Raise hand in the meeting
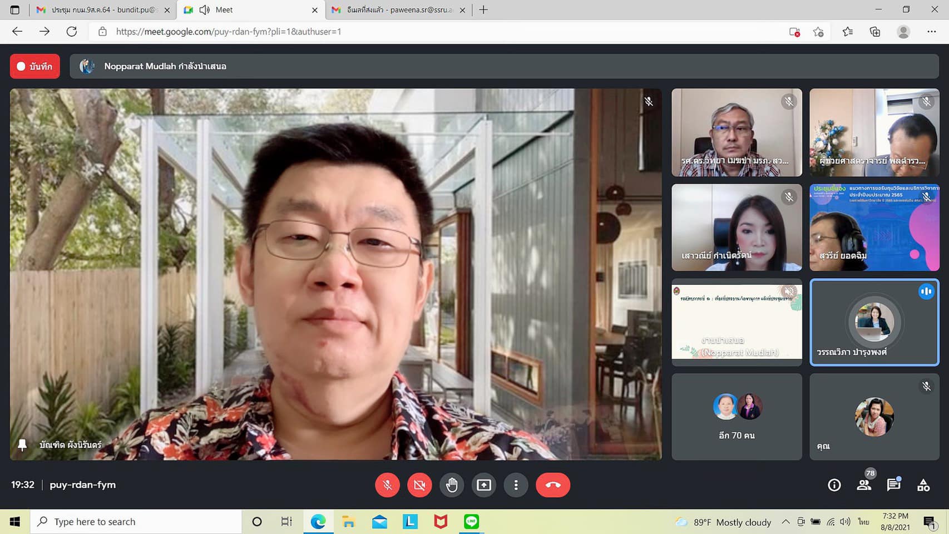Image resolution: width=949 pixels, height=534 pixels. pos(452,485)
